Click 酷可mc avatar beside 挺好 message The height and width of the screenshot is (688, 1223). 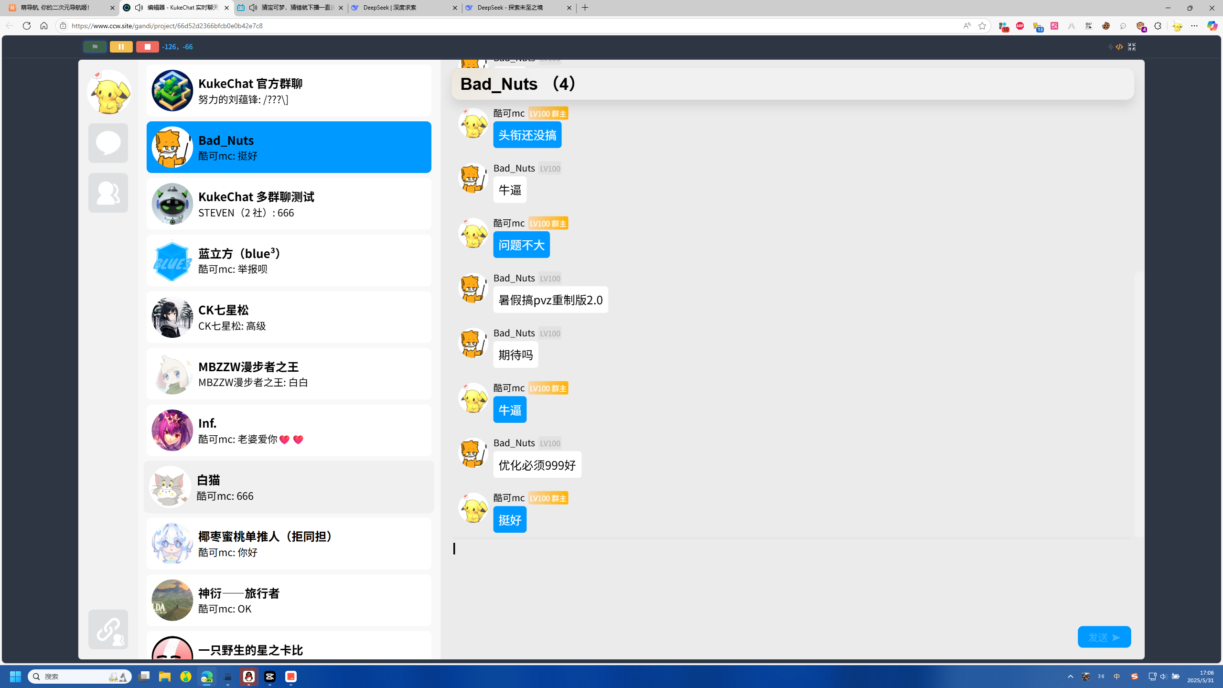(x=473, y=508)
